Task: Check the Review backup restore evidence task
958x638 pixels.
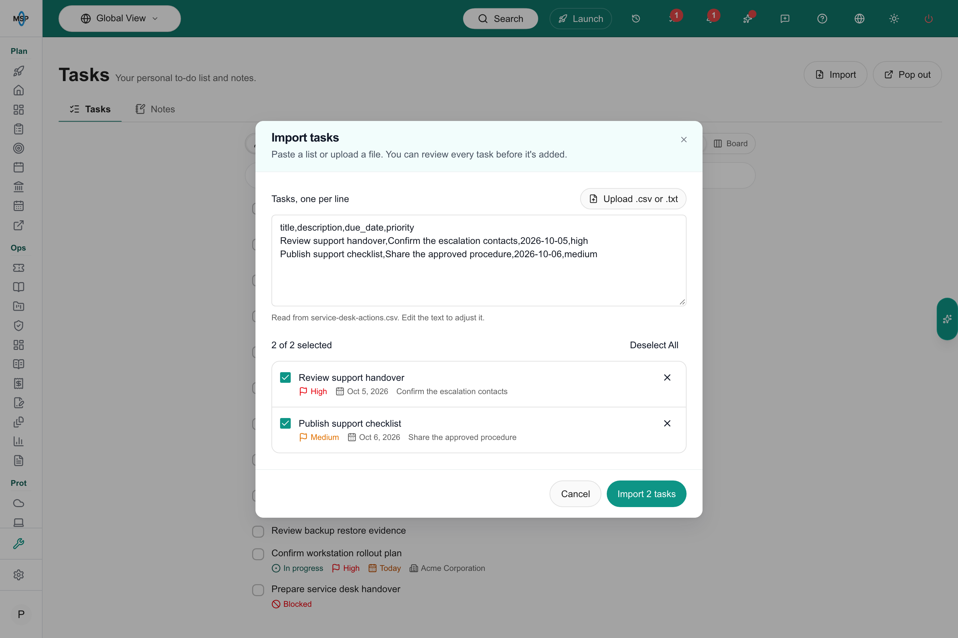Action: tap(258, 531)
